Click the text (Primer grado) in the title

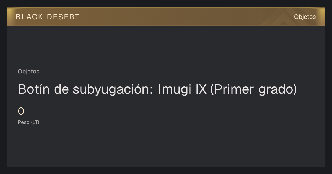tap(253, 90)
